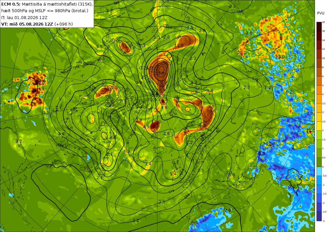Click the '0.5' tick on the PVU colorbar

(x=324, y=158)
